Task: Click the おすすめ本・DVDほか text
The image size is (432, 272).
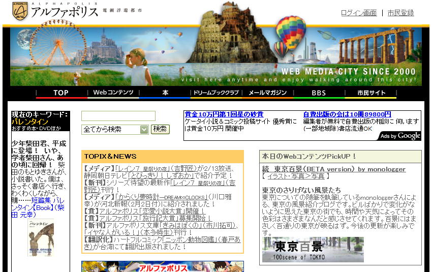Action: [36, 129]
